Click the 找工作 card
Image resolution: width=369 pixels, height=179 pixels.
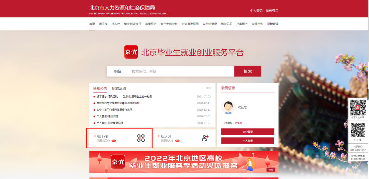coord(120,138)
